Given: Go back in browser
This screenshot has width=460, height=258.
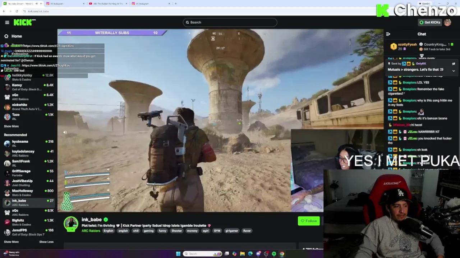Looking at the screenshot, I should coord(4,11).
